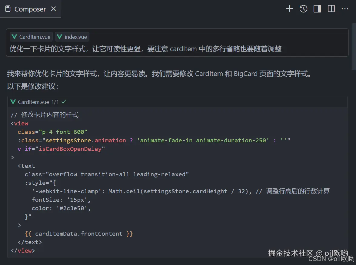Click the :class settingsStore.animation line

[154, 141]
